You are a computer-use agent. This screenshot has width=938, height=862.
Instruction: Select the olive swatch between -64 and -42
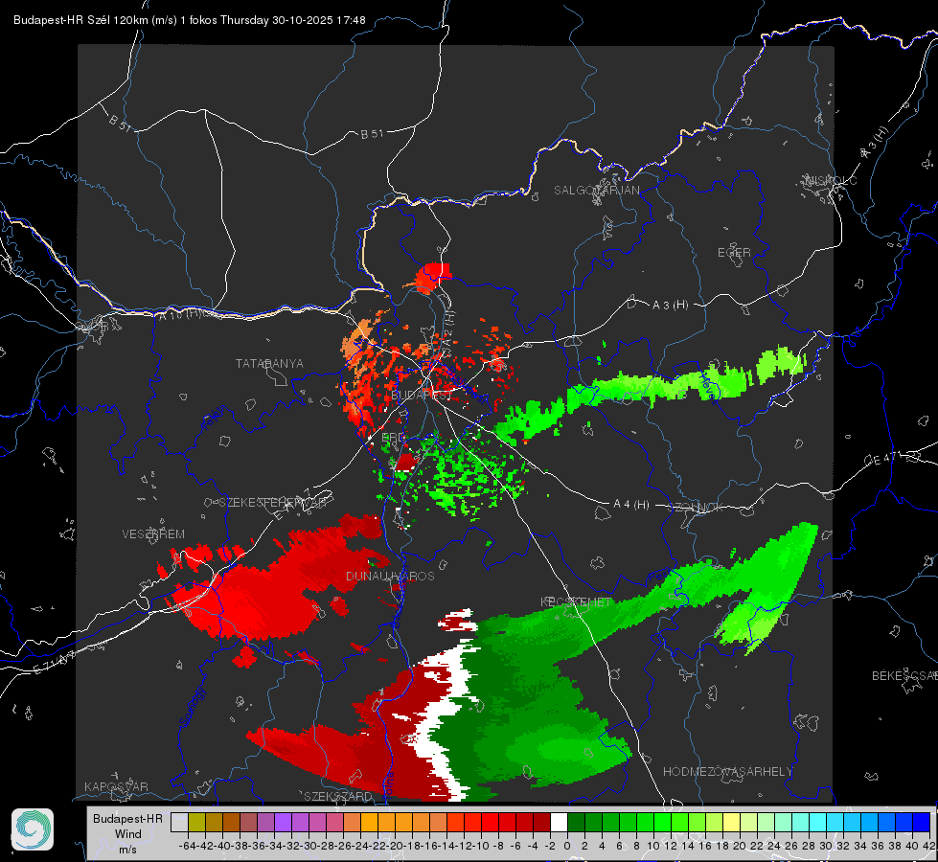(x=196, y=822)
